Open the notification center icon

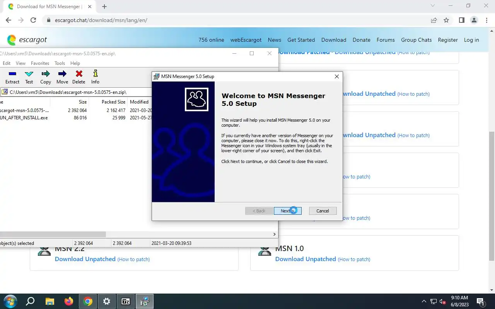tap(481, 302)
